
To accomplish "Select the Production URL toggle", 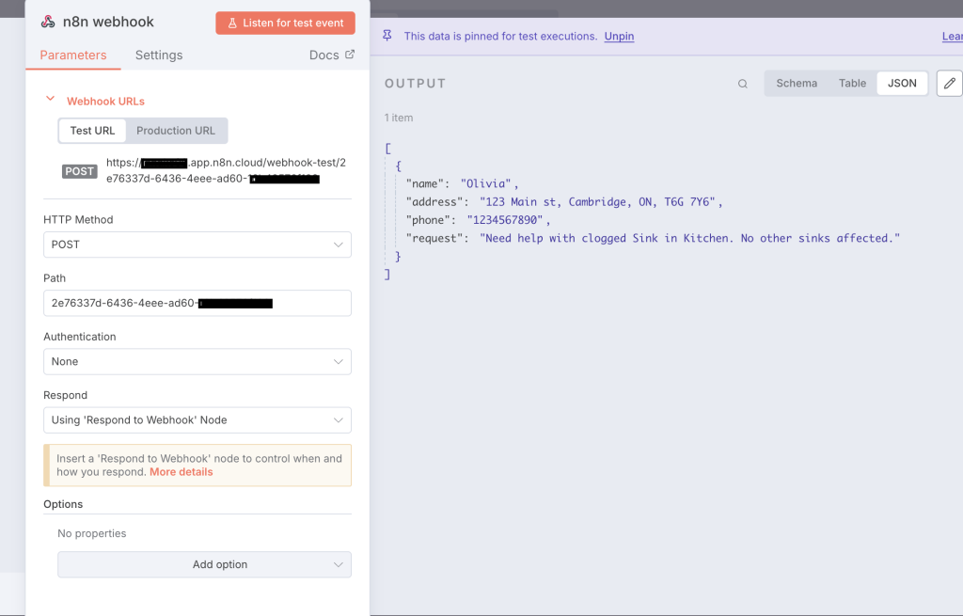I will coord(176,131).
